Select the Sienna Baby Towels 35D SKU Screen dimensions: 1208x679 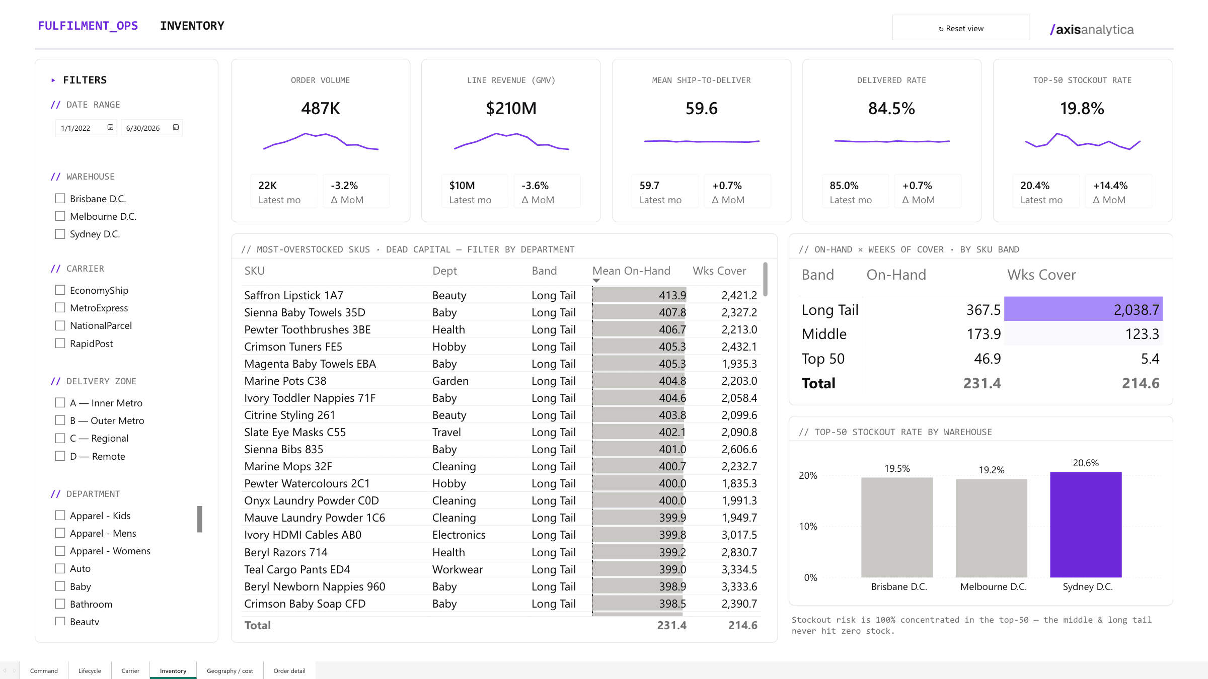[x=305, y=312]
